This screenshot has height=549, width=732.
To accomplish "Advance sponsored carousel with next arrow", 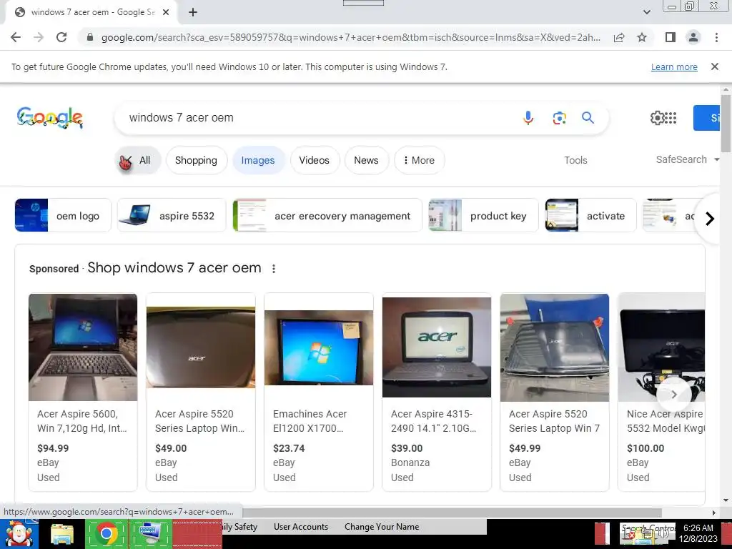I will [x=673, y=395].
